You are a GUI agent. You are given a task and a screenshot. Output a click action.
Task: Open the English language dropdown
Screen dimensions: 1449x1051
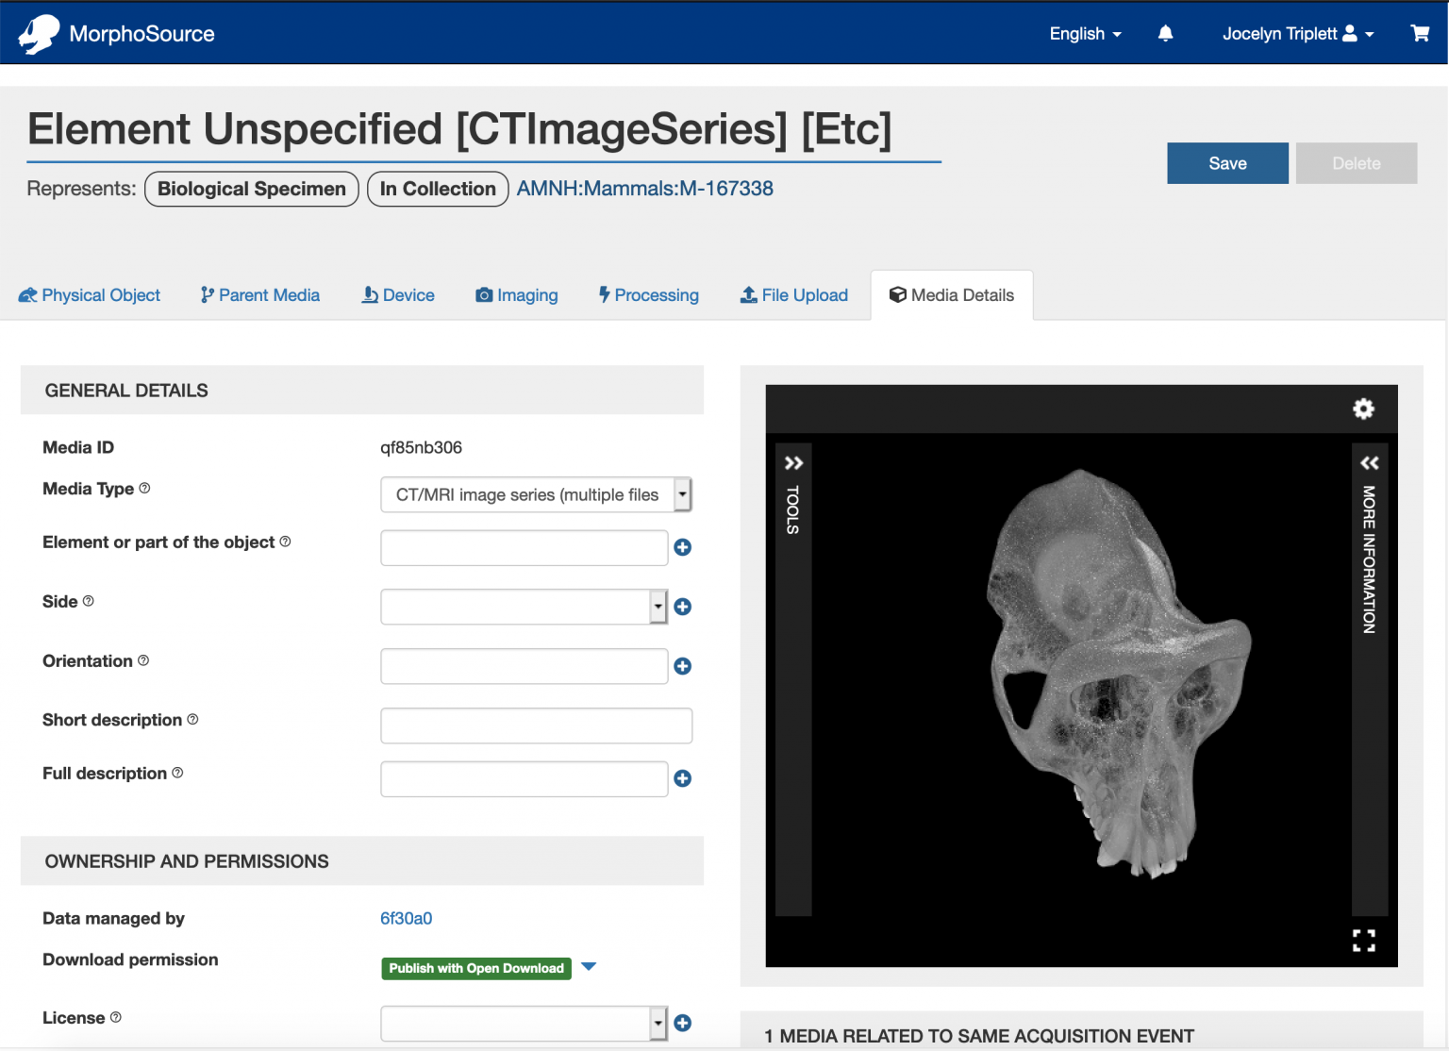[x=1084, y=33]
